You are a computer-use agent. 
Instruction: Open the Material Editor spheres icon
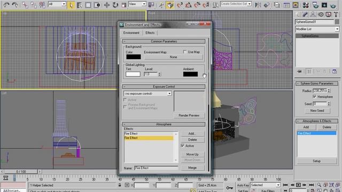[x=306, y=5]
